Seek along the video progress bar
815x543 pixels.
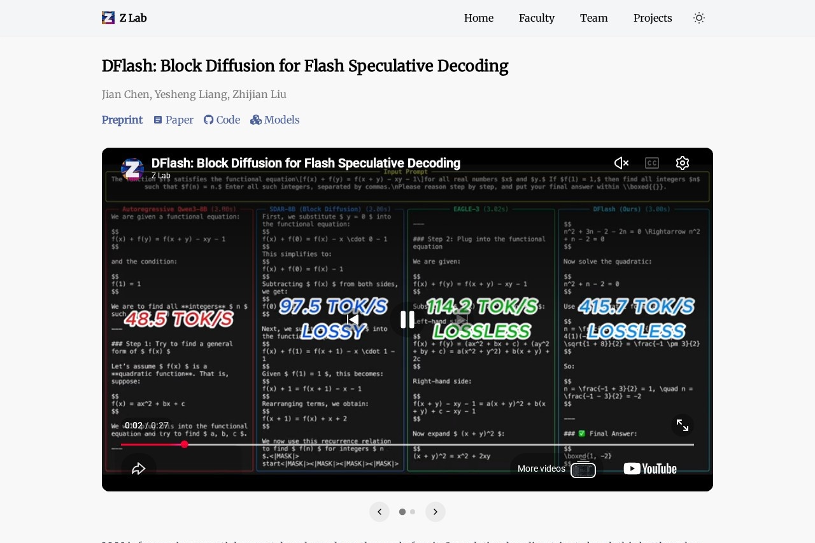coord(407,444)
